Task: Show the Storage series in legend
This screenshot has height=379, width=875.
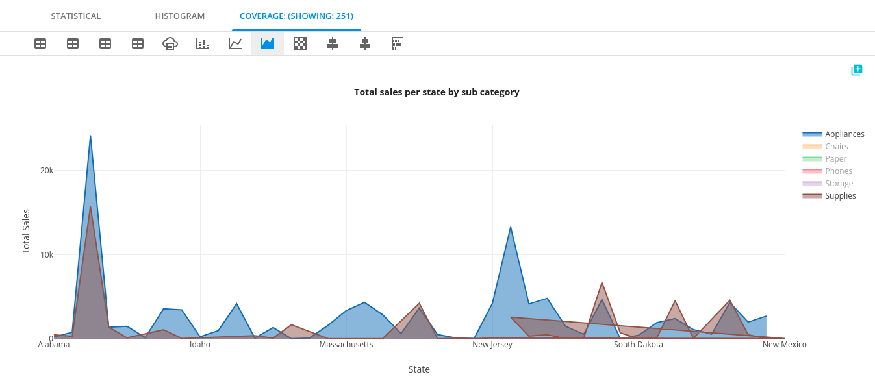Action: pyautogui.click(x=828, y=184)
